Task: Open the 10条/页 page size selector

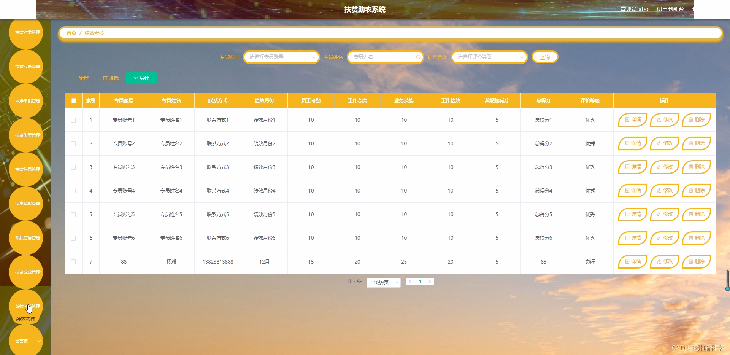Action: coord(383,282)
